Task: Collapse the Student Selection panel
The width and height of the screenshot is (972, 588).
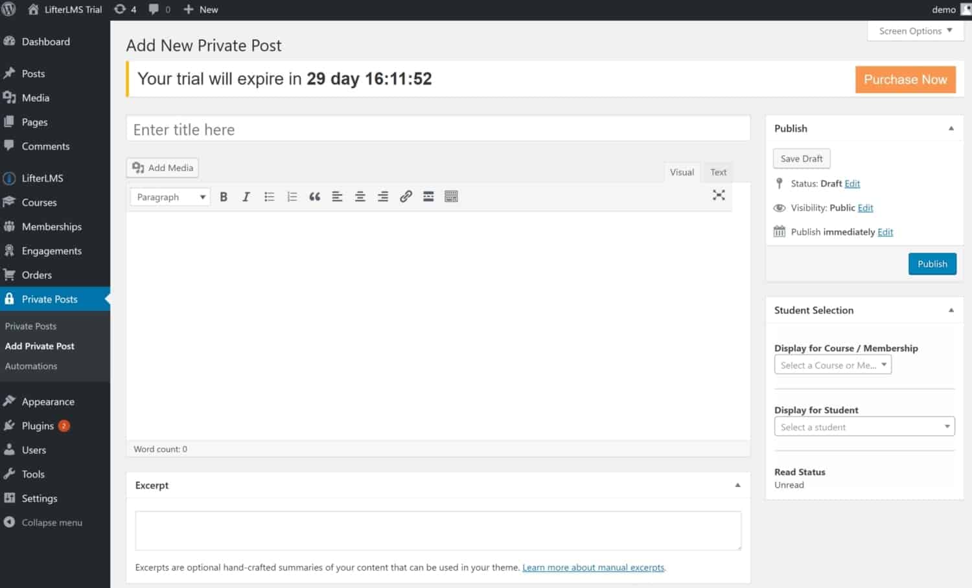Action: tap(951, 310)
